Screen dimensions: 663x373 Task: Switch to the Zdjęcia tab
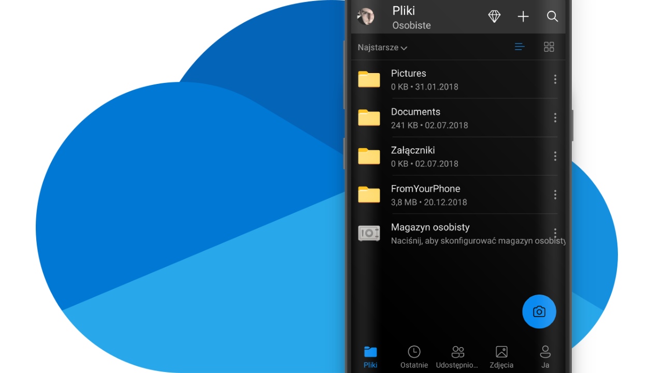[x=501, y=357]
